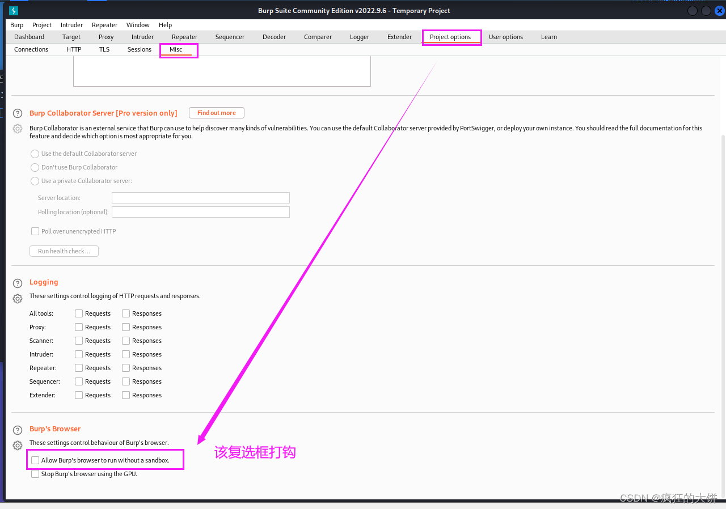This screenshot has height=509, width=726.
Task: Click the middle round title bar window button
Action: click(706, 11)
